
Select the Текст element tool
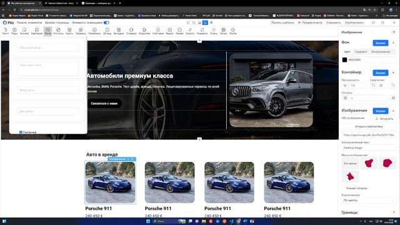tap(6, 31)
